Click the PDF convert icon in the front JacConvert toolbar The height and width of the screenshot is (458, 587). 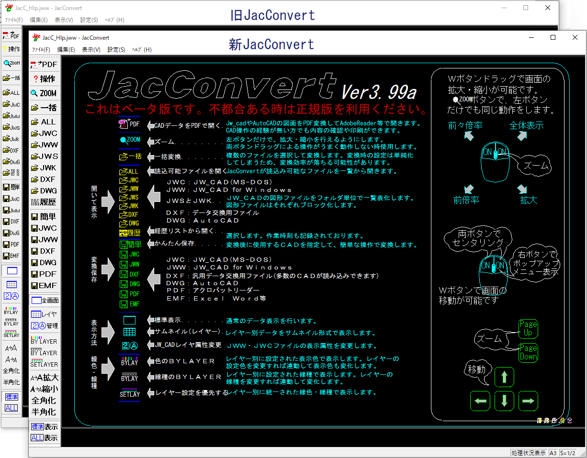coord(44,64)
